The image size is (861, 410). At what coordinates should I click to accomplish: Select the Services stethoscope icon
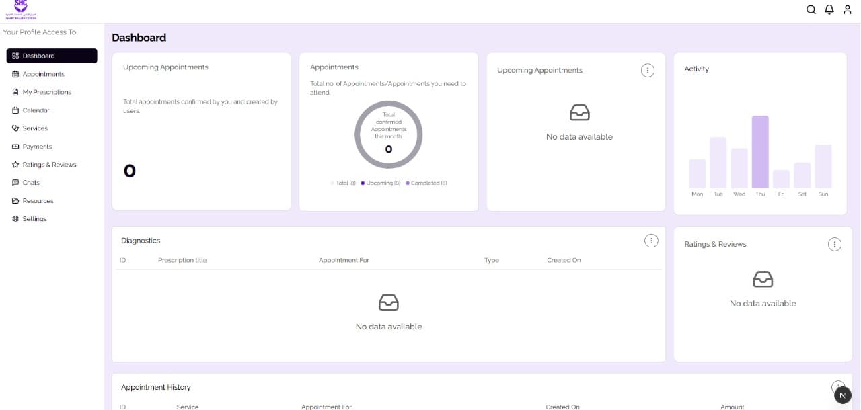tap(15, 128)
